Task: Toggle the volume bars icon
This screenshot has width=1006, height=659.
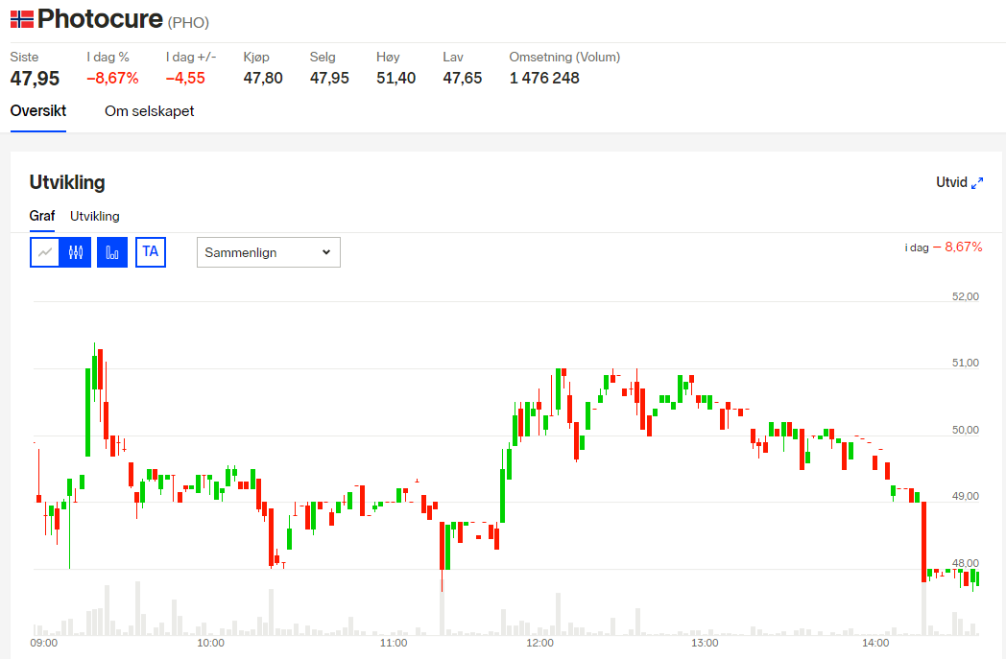Action: [x=112, y=252]
